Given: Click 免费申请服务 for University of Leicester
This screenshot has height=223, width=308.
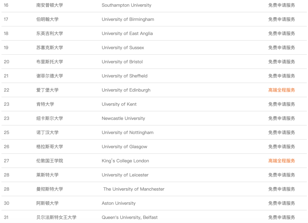Looking at the screenshot, I should [x=281, y=175].
